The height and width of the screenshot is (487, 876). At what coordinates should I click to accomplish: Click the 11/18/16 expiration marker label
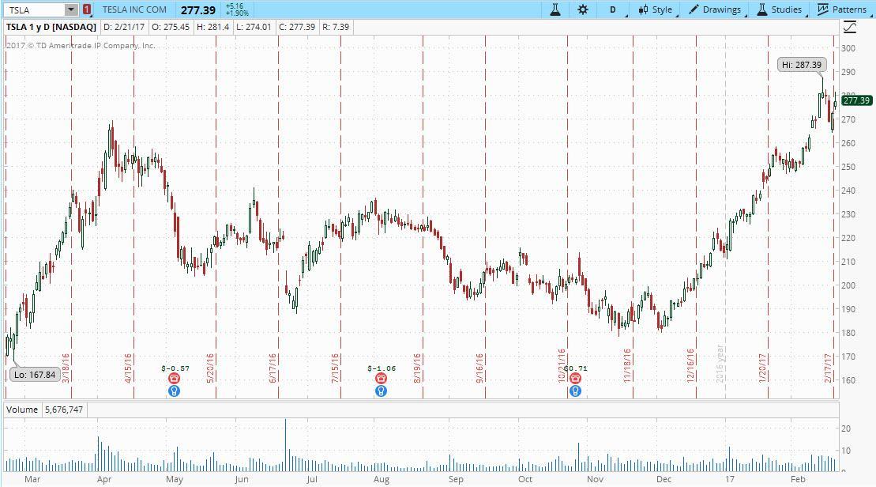point(627,365)
